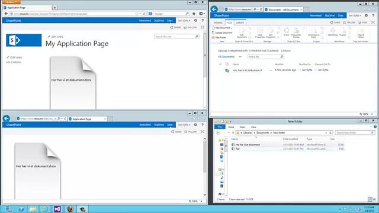This screenshot has width=379, height=213.
Task: Toggle focus on content in the lower IE window
Action: point(203,132)
